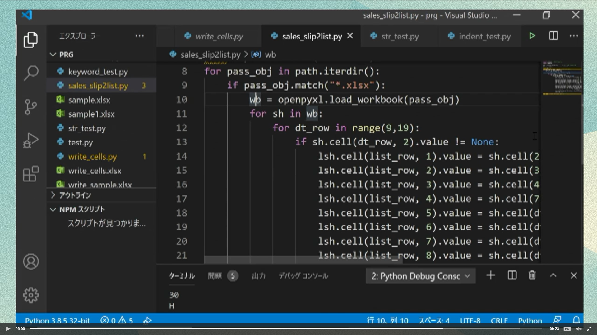Collapse the PRG folder section
The width and height of the screenshot is (597, 335).
(x=101, y=55)
